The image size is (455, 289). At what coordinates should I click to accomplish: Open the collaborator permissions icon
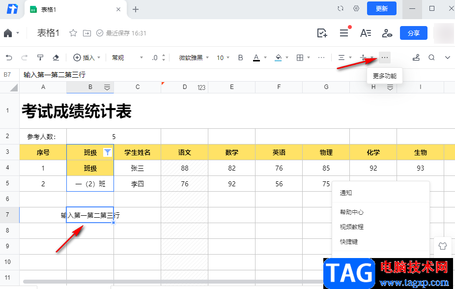(x=387, y=33)
